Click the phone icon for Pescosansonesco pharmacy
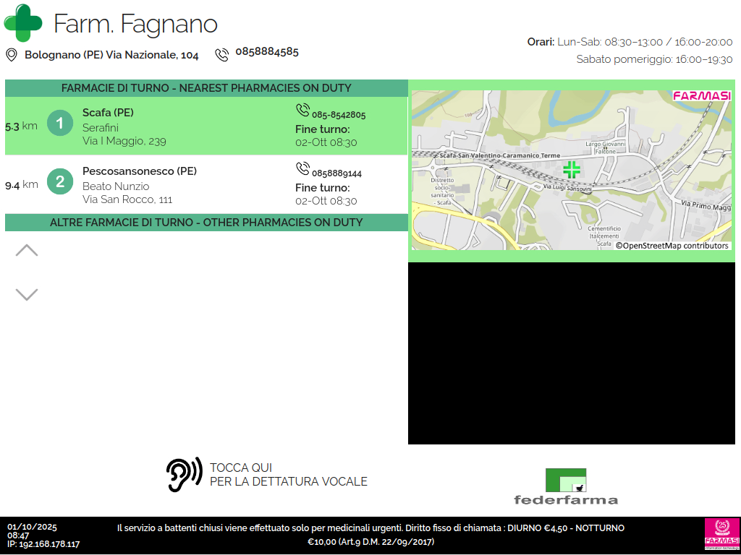The width and height of the screenshot is (741, 555). (x=302, y=168)
